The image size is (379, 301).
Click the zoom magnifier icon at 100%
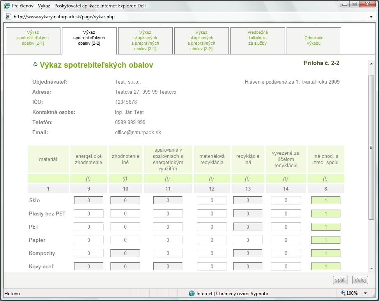(x=343, y=293)
